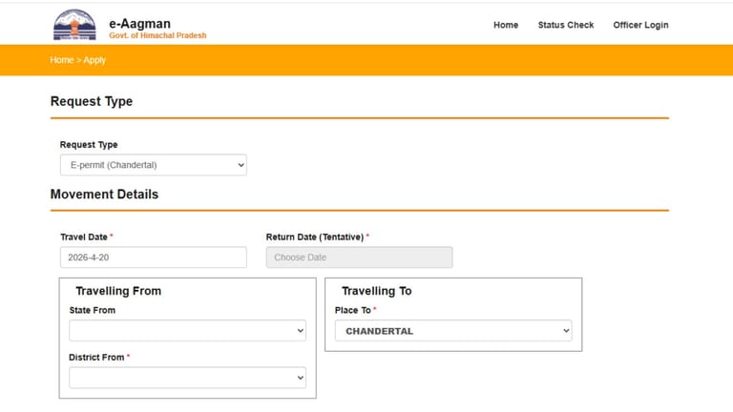Click the Travel Date input field
733x412 pixels.
153,257
